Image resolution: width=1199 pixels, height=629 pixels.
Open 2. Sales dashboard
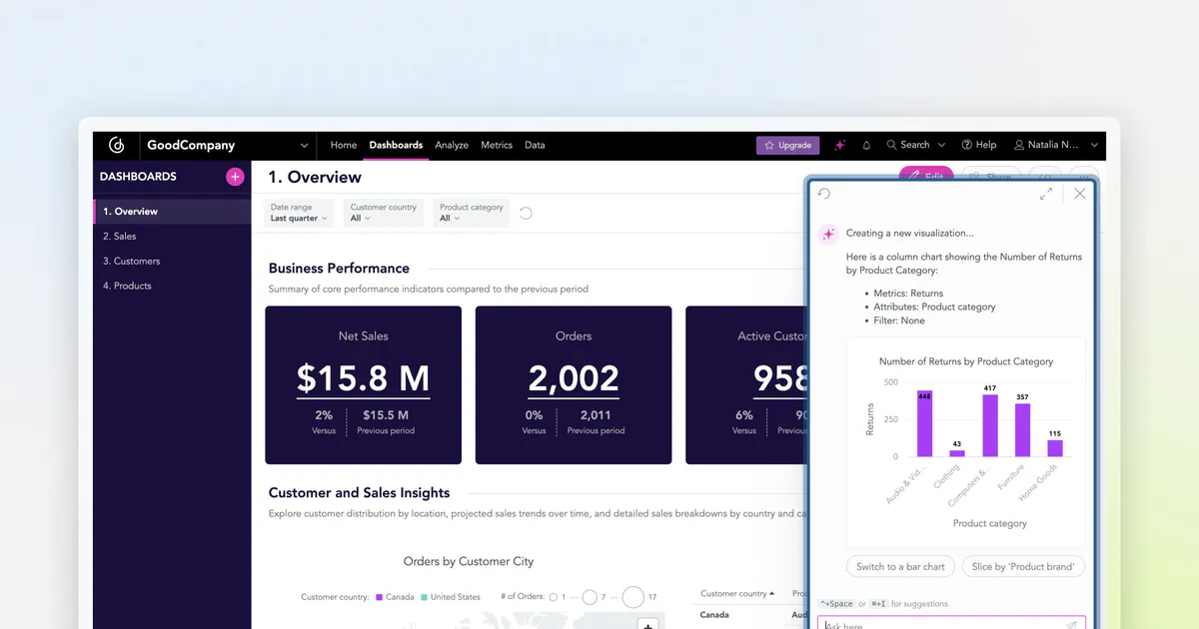click(172, 237)
